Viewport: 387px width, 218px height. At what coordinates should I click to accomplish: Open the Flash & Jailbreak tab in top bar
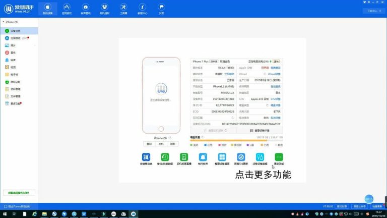click(105, 9)
